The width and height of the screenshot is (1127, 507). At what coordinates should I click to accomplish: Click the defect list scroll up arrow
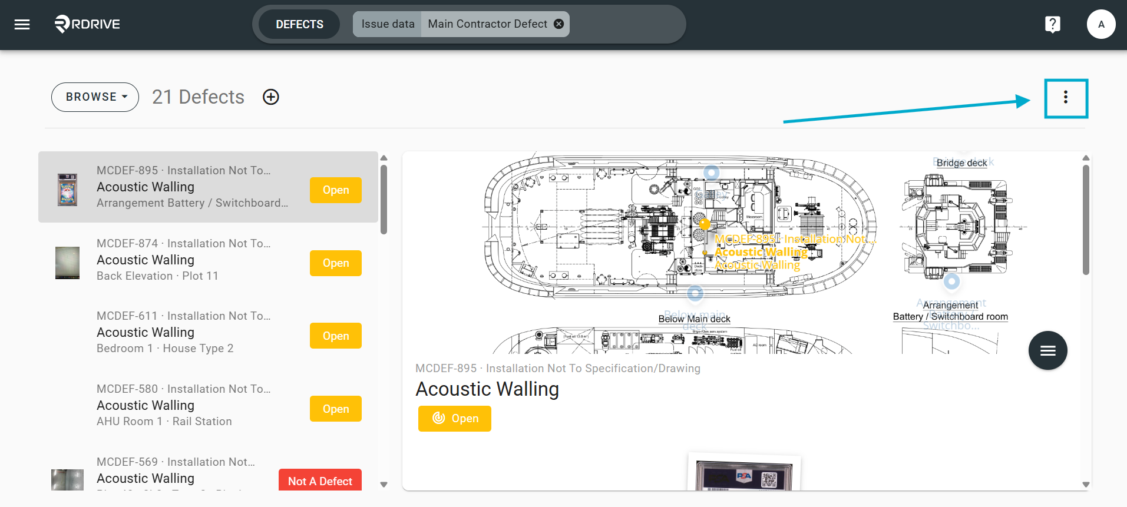pos(384,158)
